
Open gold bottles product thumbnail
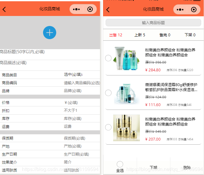126,128
